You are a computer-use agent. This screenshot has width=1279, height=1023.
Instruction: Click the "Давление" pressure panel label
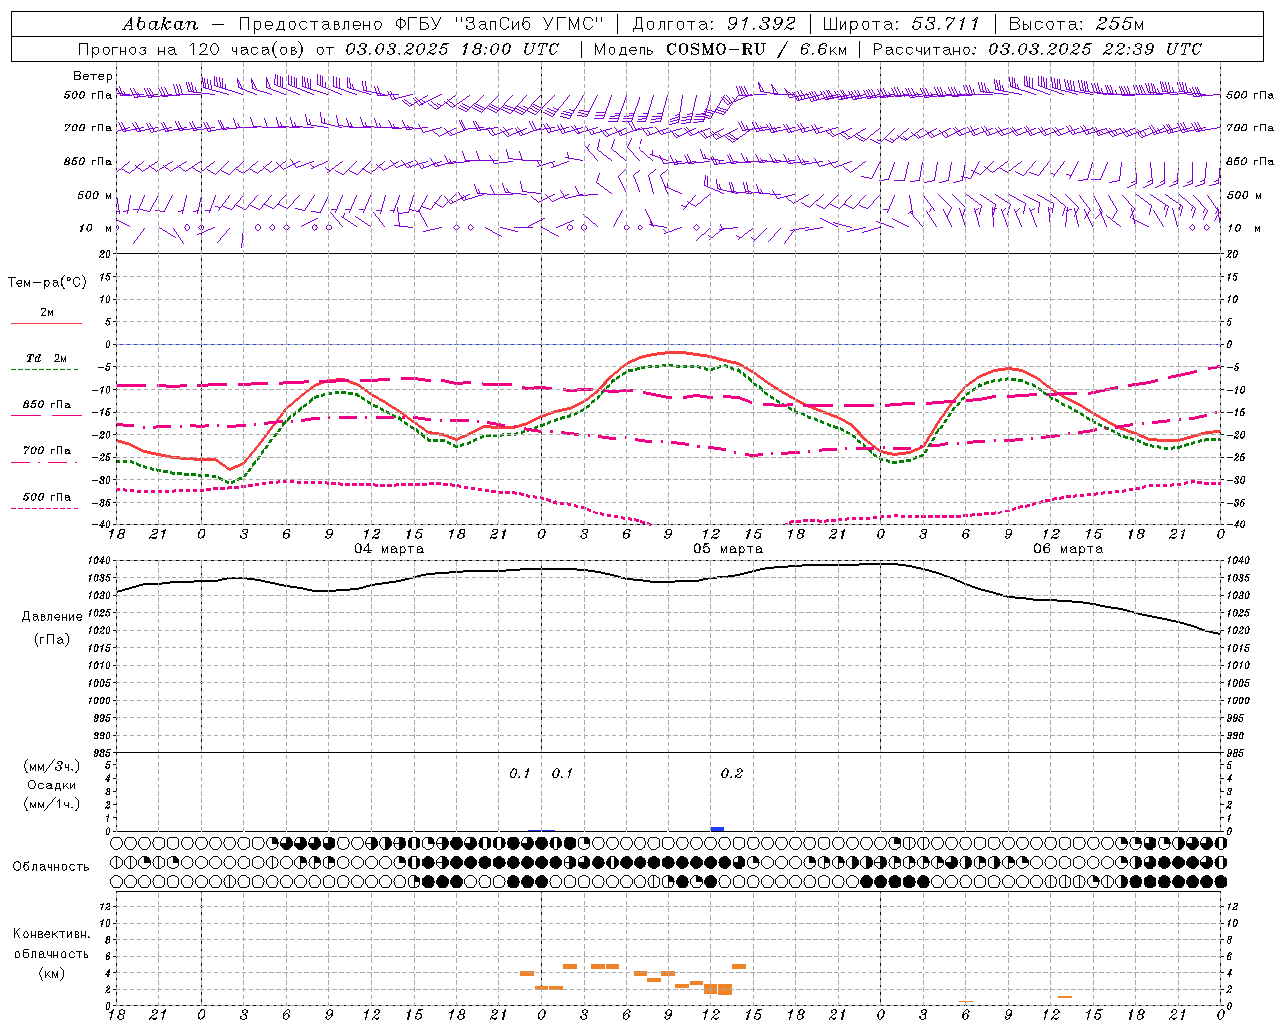tap(52, 617)
